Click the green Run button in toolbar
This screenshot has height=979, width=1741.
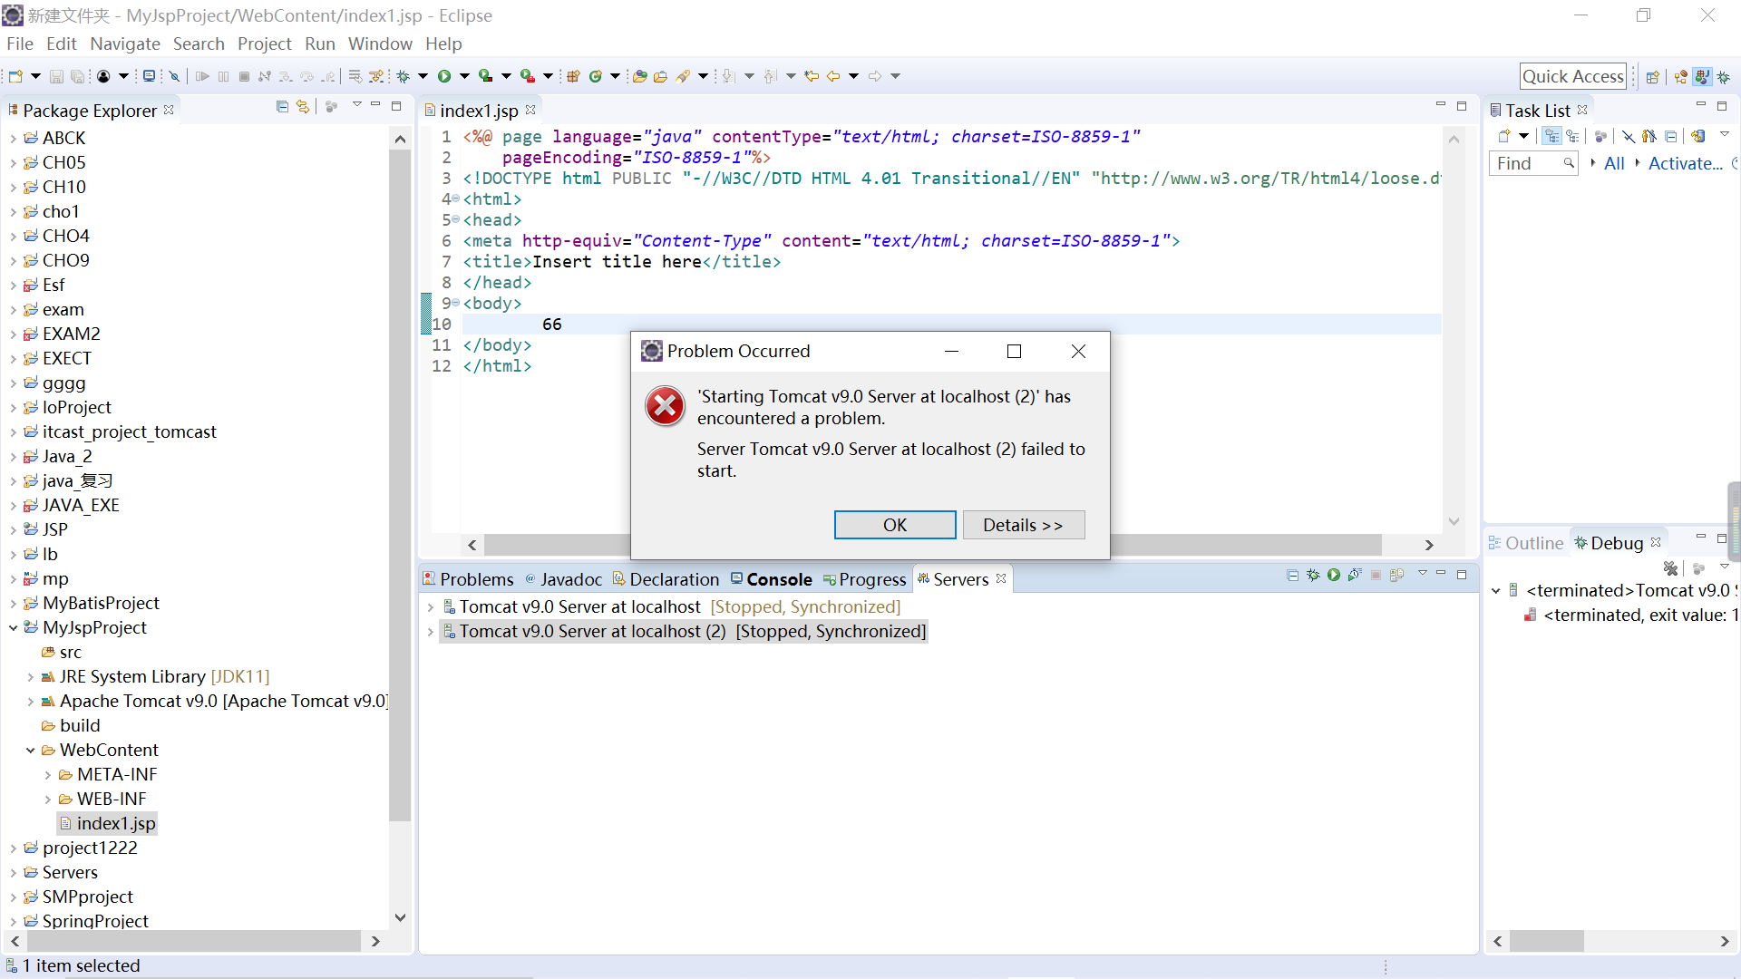pos(444,76)
